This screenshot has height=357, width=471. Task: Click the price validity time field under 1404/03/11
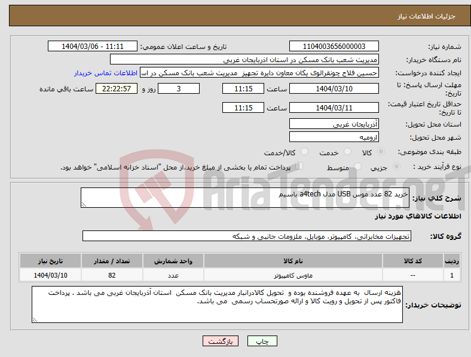(x=243, y=107)
